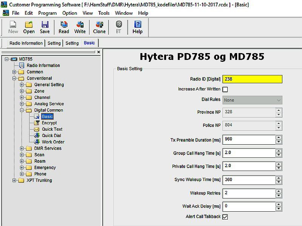Image resolution: width=302 pixels, height=226 pixels.
Task: Select Analog Service in the tree
Action: click(49, 104)
